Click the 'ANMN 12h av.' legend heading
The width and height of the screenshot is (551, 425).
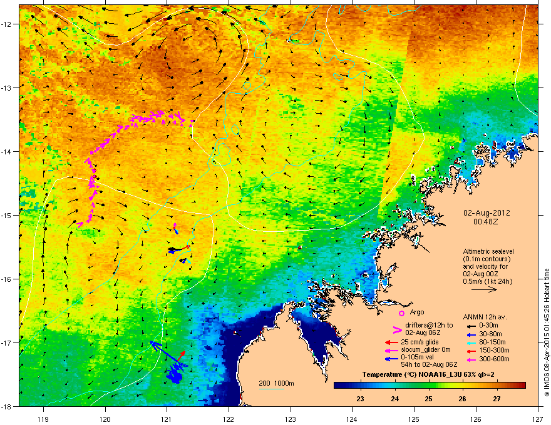(x=485, y=317)
